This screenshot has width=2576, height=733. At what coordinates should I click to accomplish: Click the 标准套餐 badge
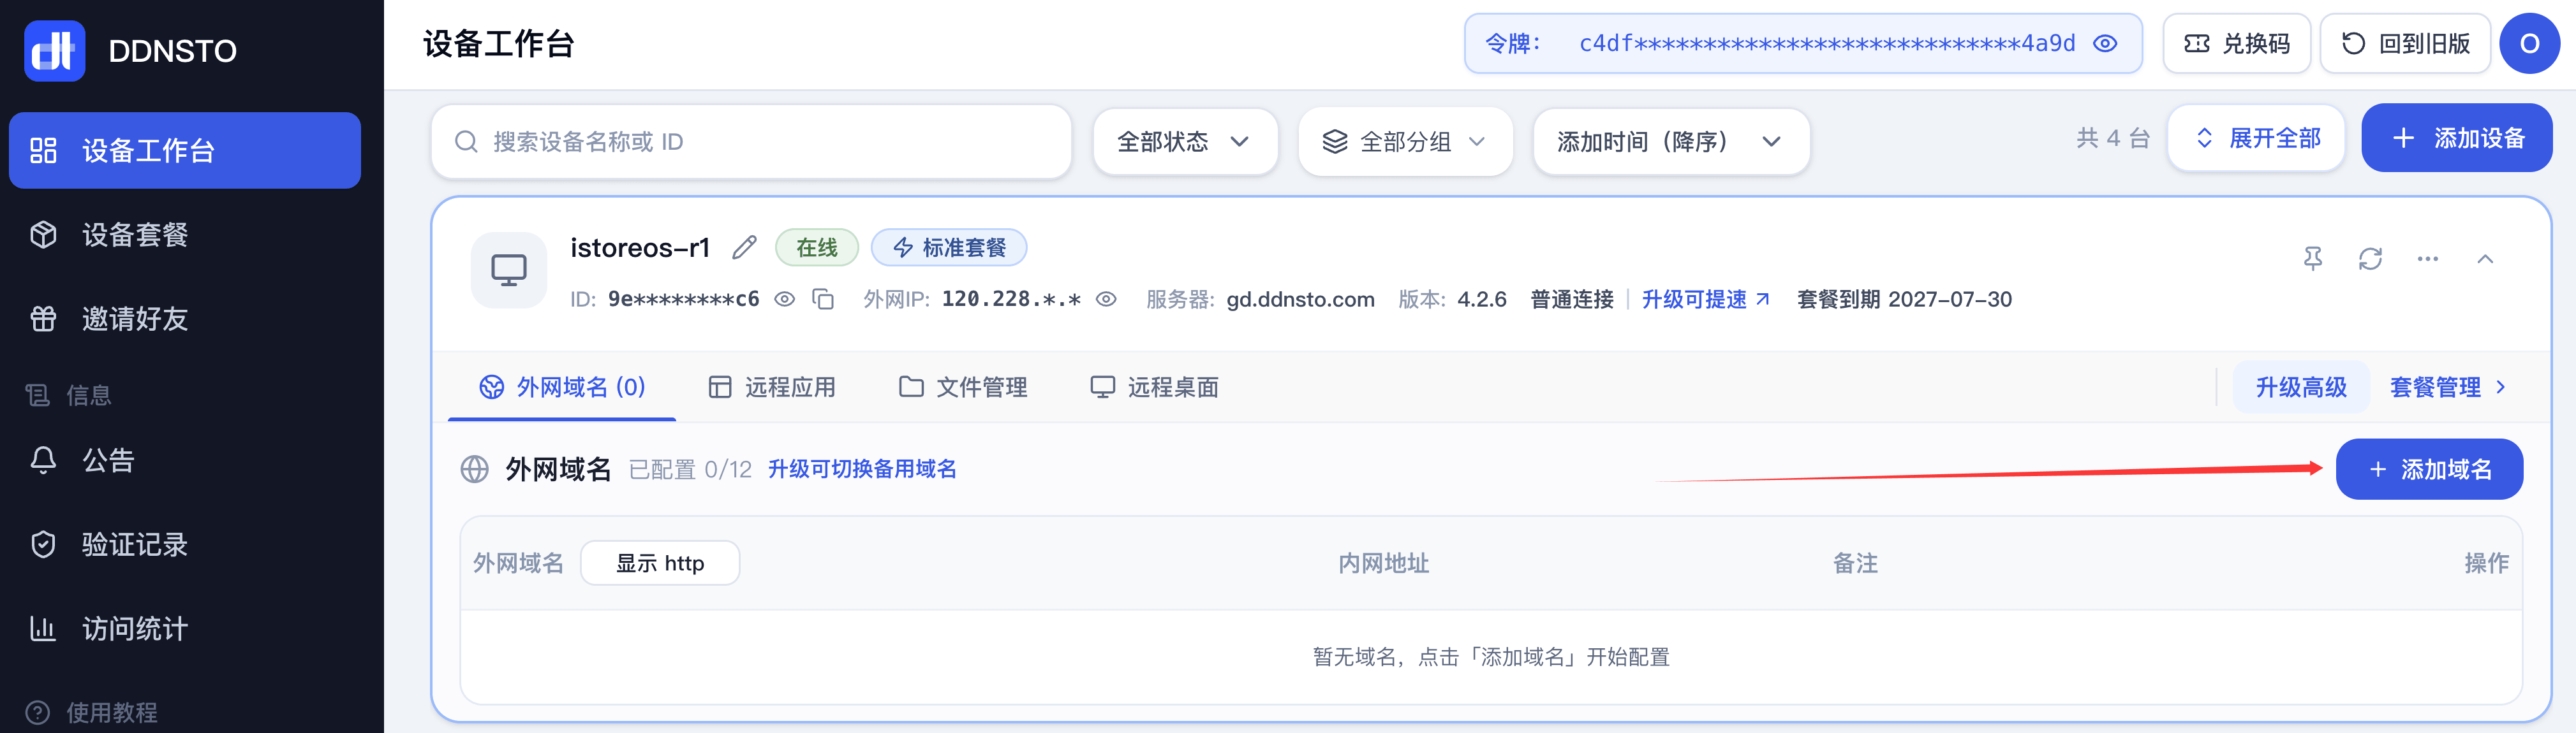pyautogui.click(x=948, y=248)
